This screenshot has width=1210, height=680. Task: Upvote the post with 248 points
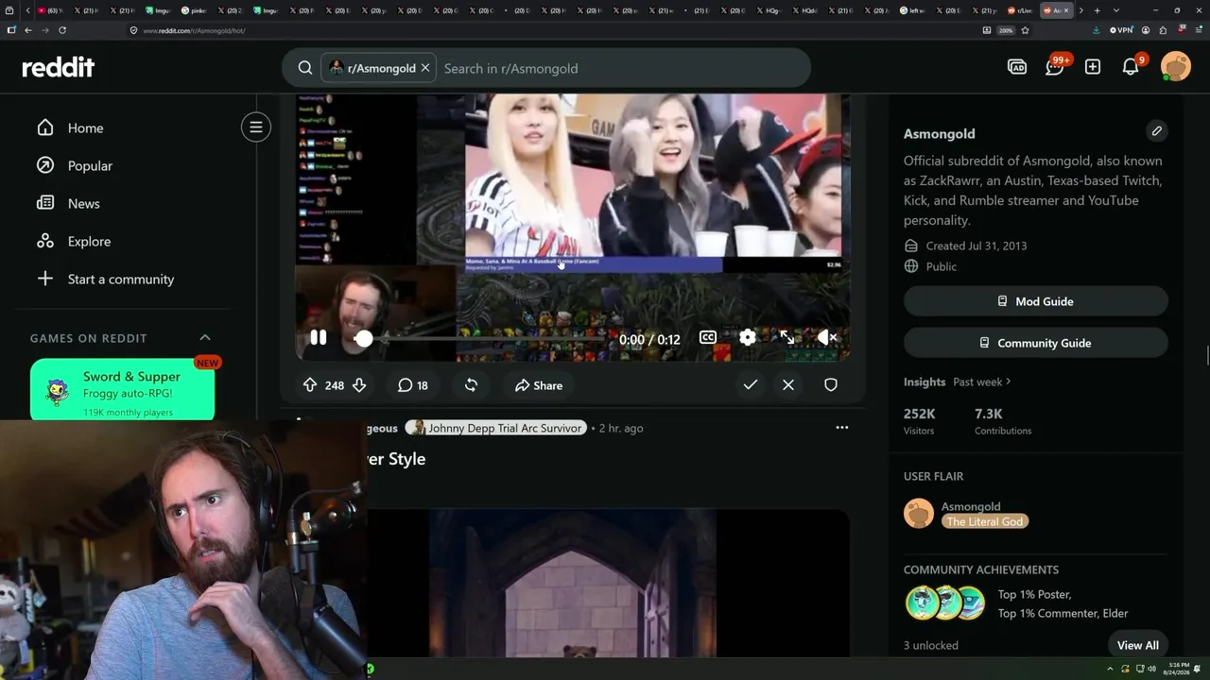(310, 385)
